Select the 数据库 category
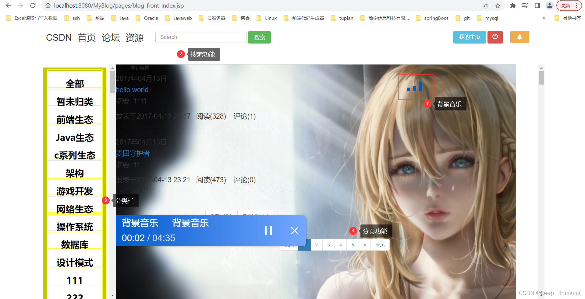 tap(75, 245)
